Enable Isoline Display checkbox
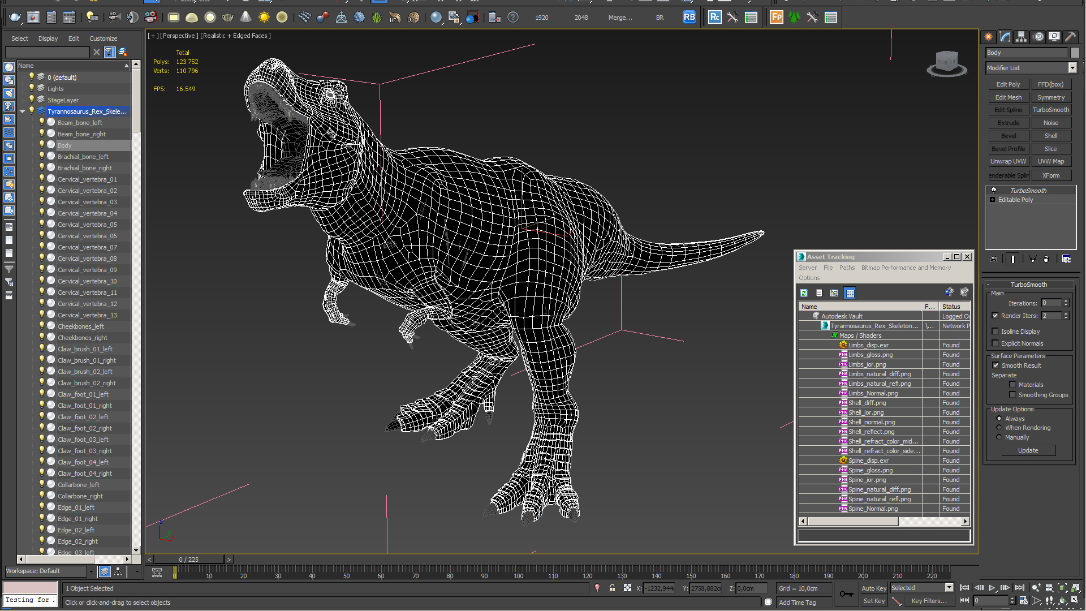 tap(995, 332)
